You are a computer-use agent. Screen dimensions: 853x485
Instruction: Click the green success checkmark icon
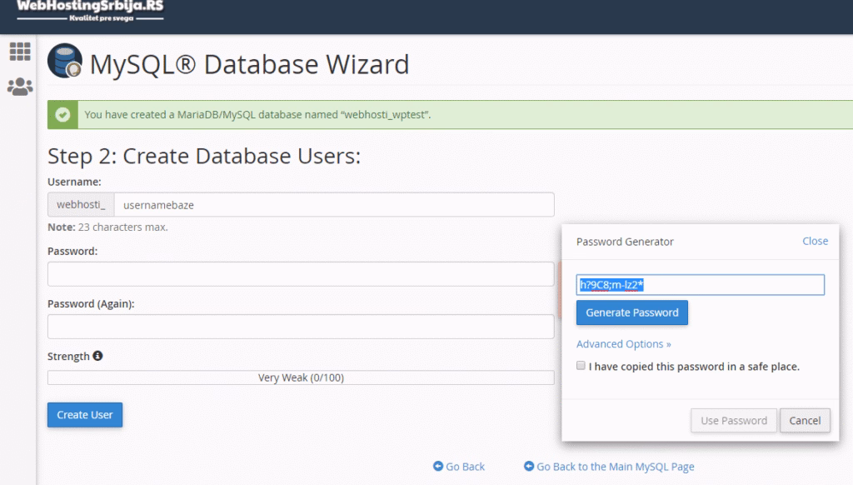pos(62,115)
